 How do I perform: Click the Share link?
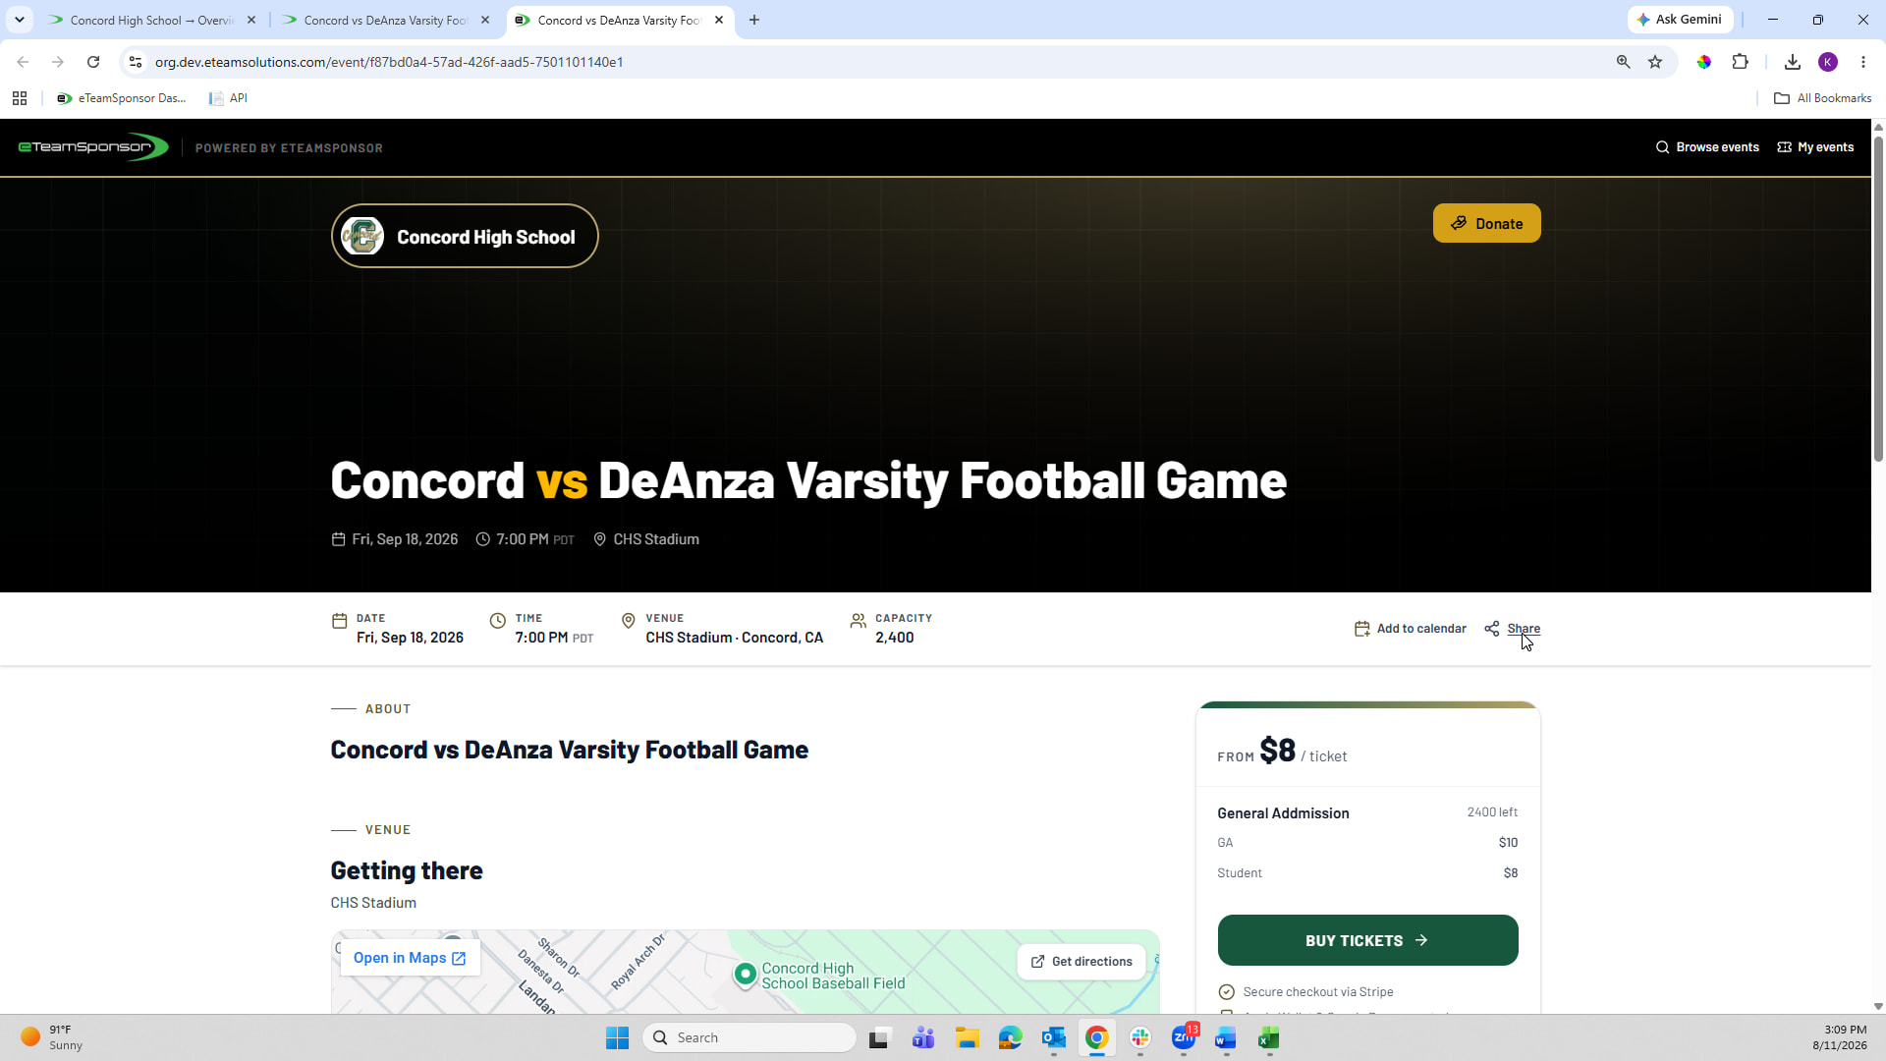point(1524,629)
